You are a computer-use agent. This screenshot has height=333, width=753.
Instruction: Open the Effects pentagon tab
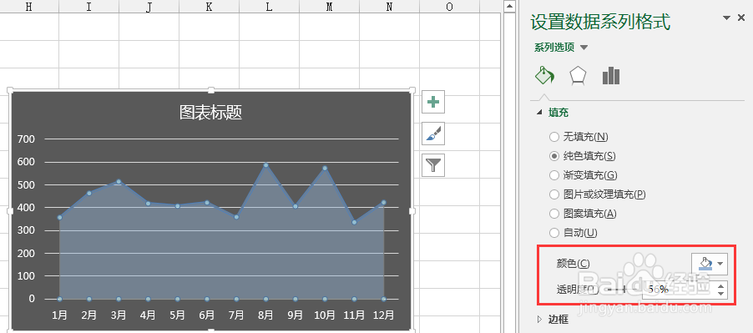pyautogui.click(x=578, y=76)
